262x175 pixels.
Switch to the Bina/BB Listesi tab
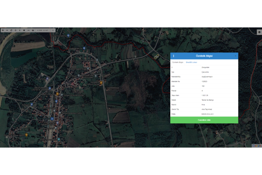pyautogui.click(x=192, y=62)
